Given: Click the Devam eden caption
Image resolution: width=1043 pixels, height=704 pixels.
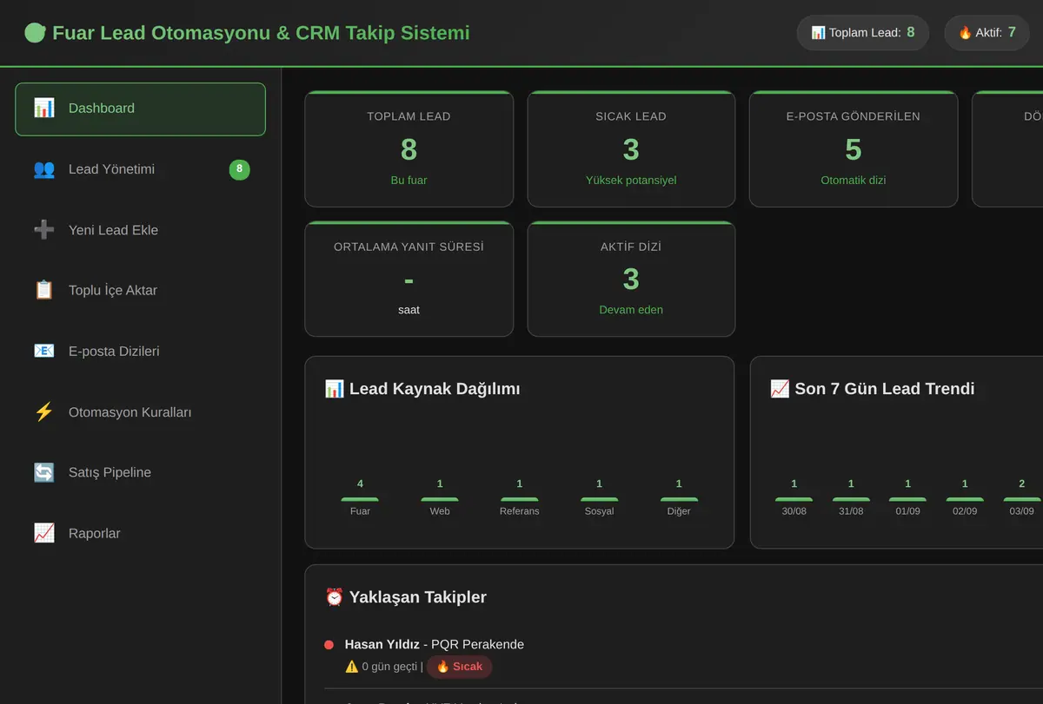Looking at the screenshot, I should click(631, 310).
